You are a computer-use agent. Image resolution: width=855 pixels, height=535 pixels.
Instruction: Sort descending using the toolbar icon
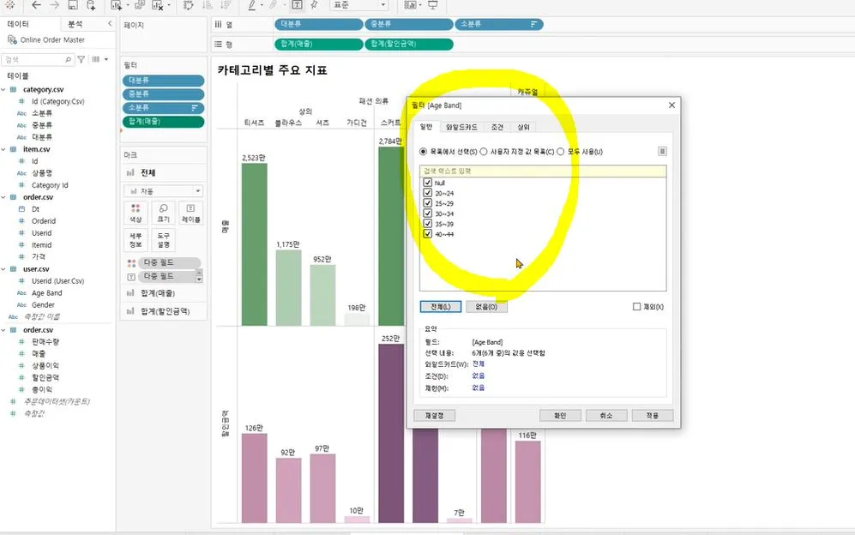click(x=225, y=5)
